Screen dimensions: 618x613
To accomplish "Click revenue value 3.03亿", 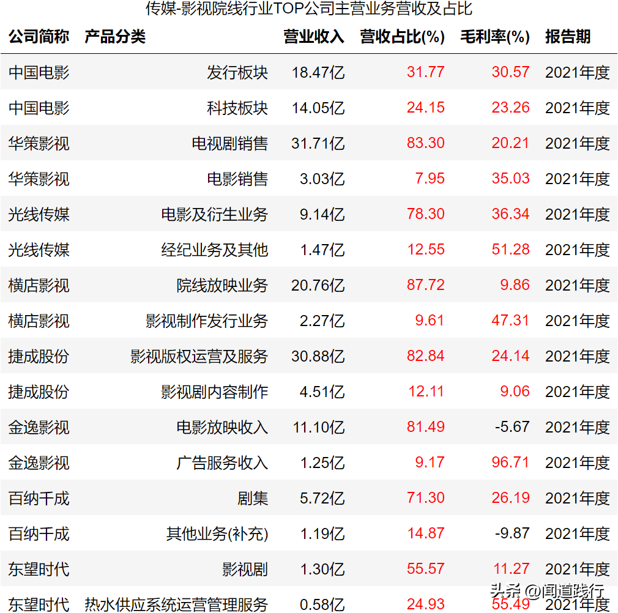I will pyautogui.click(x=322, y=179).
